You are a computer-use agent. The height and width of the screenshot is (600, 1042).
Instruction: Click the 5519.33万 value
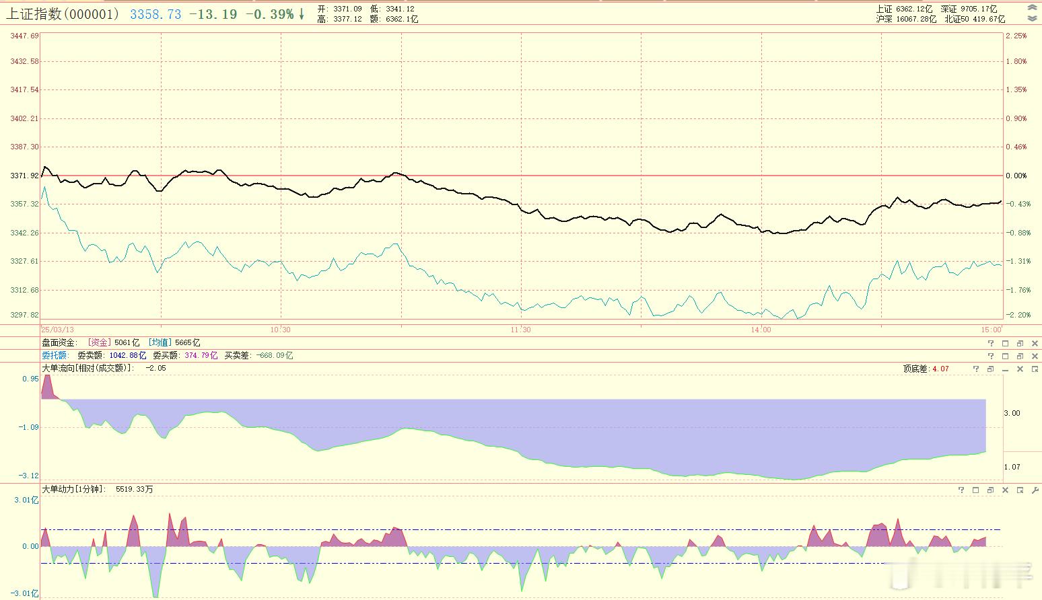(x=135, y=490)
